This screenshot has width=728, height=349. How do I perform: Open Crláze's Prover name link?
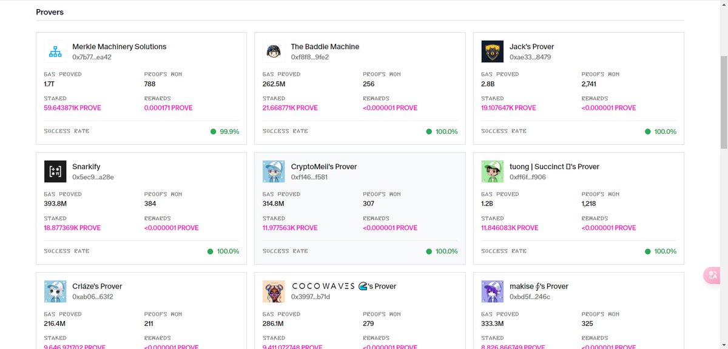pyautogui.click(x=97, y=287)
